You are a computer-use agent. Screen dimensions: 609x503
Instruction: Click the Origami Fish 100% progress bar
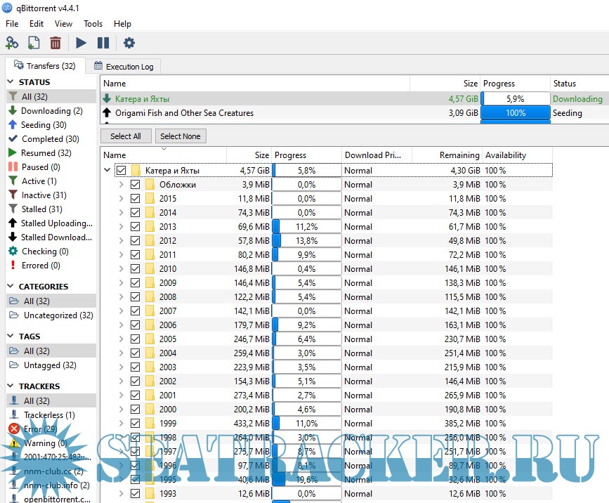coord(516,113)
